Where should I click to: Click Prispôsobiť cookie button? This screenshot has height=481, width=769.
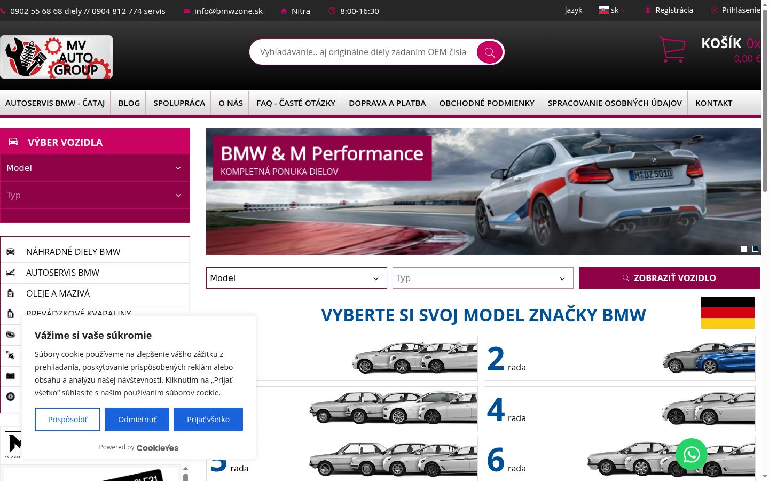click(68, 420)
